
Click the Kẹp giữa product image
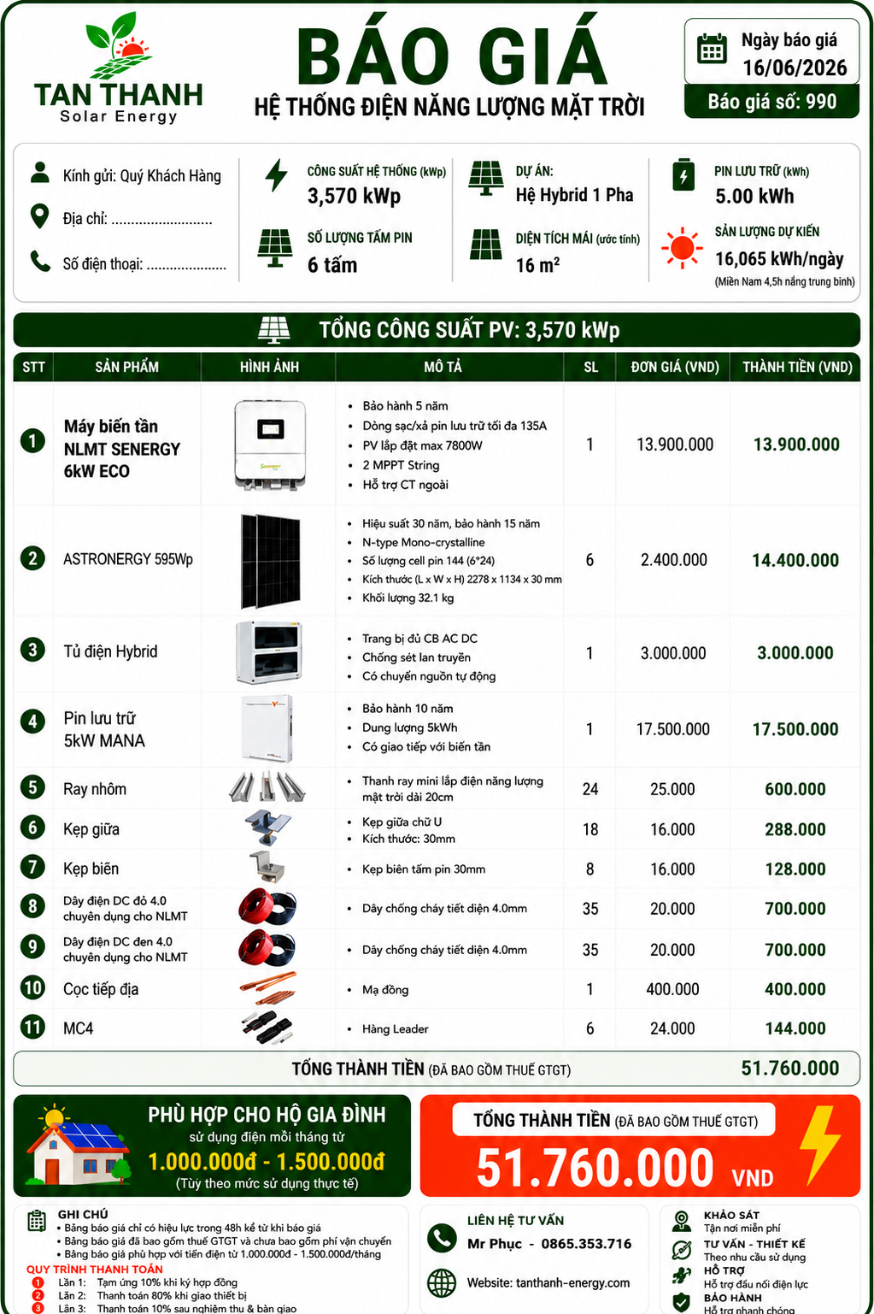pyautogui.click(x=267, y=828)
